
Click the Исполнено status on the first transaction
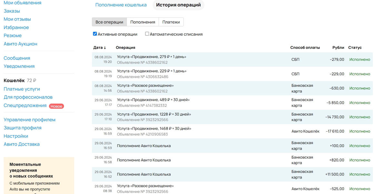tap(360, 60)
